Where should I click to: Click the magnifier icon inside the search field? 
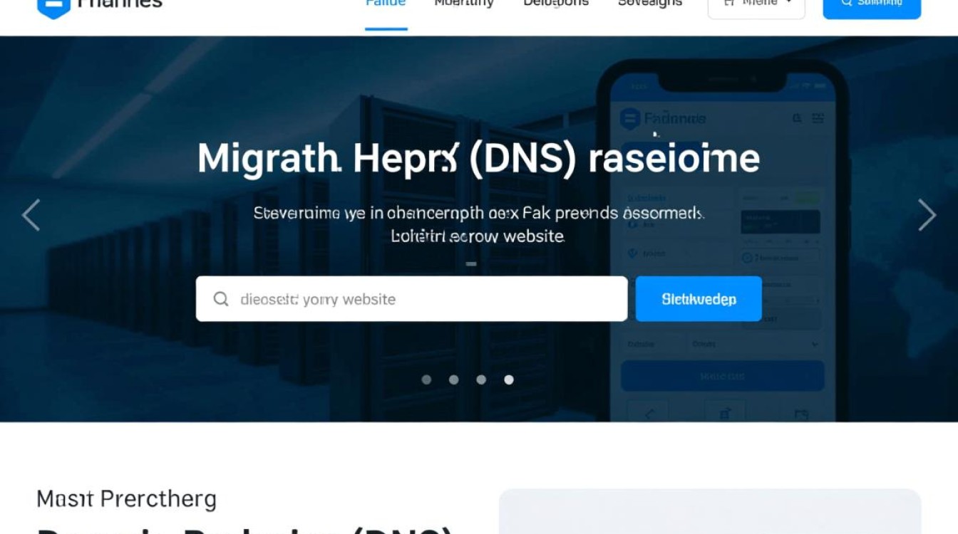[x=221, y=299]
